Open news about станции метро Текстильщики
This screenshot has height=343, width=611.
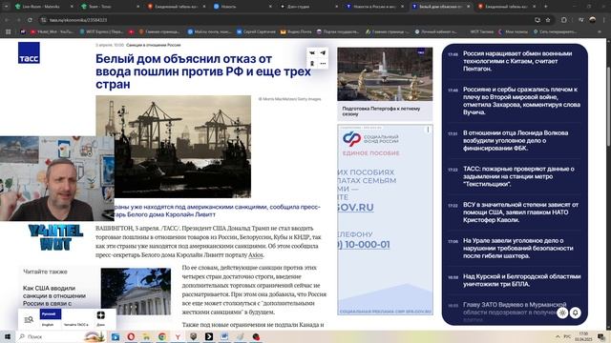click(518, 176)
